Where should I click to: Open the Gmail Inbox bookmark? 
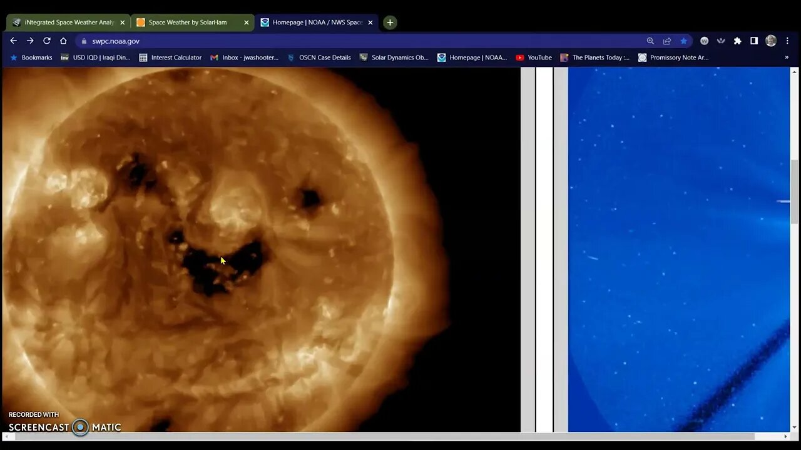pyautogui.click(x=244, y=57)
